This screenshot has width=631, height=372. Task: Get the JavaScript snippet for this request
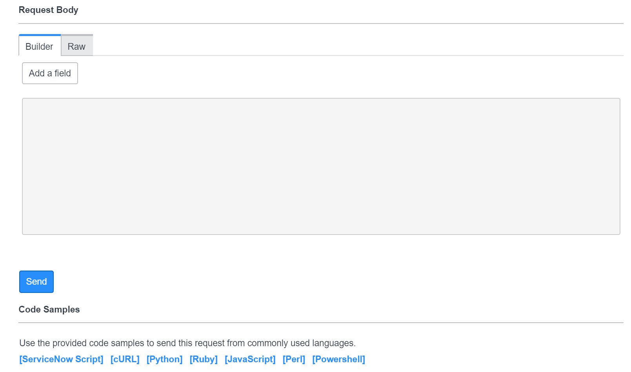(x=250, y=359)
